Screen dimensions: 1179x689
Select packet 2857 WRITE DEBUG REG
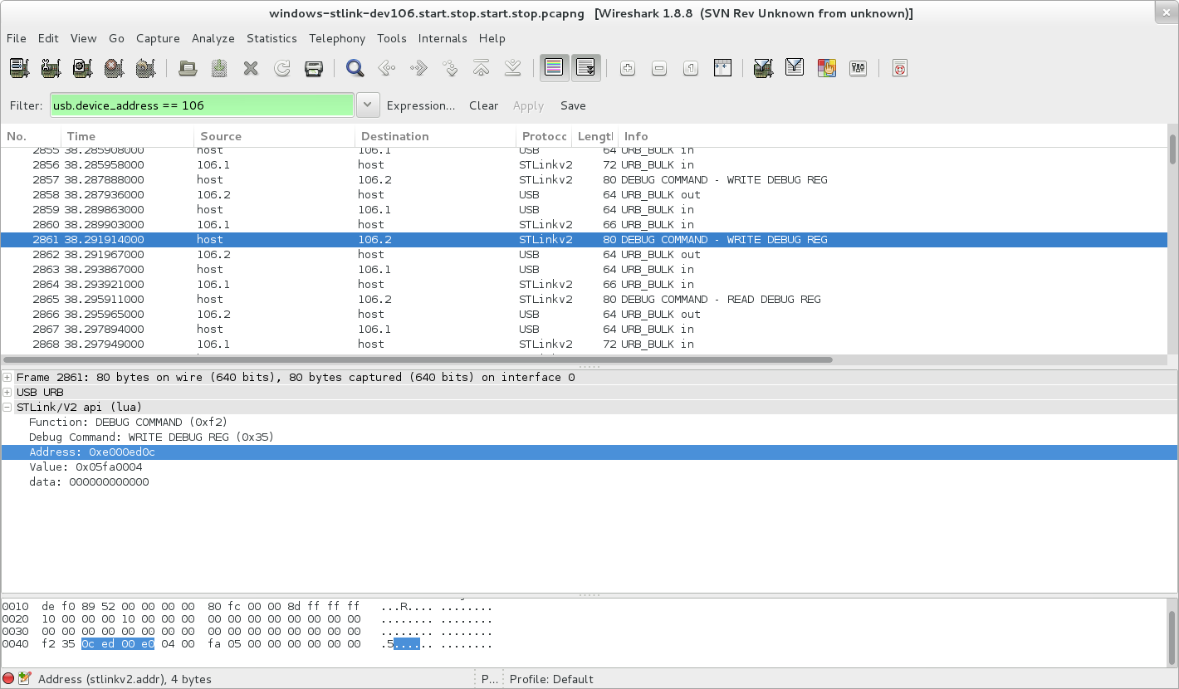click(583, 179)
